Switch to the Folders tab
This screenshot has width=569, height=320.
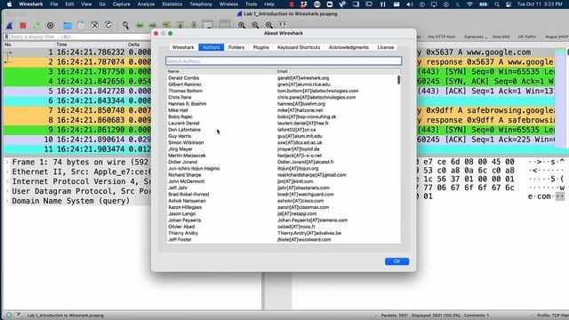click(236, 47)
